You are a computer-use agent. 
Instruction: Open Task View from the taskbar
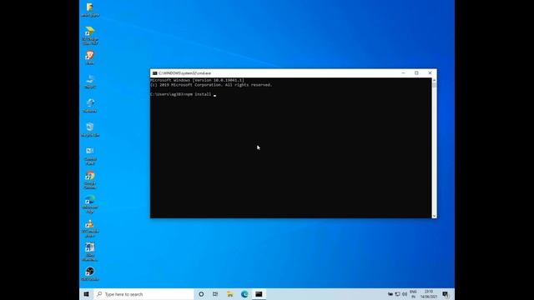tap(215, 294)
